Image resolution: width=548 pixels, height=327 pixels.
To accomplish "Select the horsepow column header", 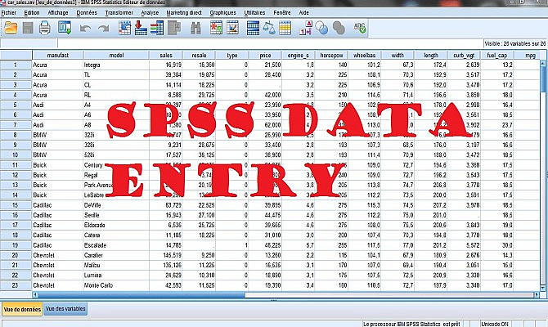I will (332, 56).
